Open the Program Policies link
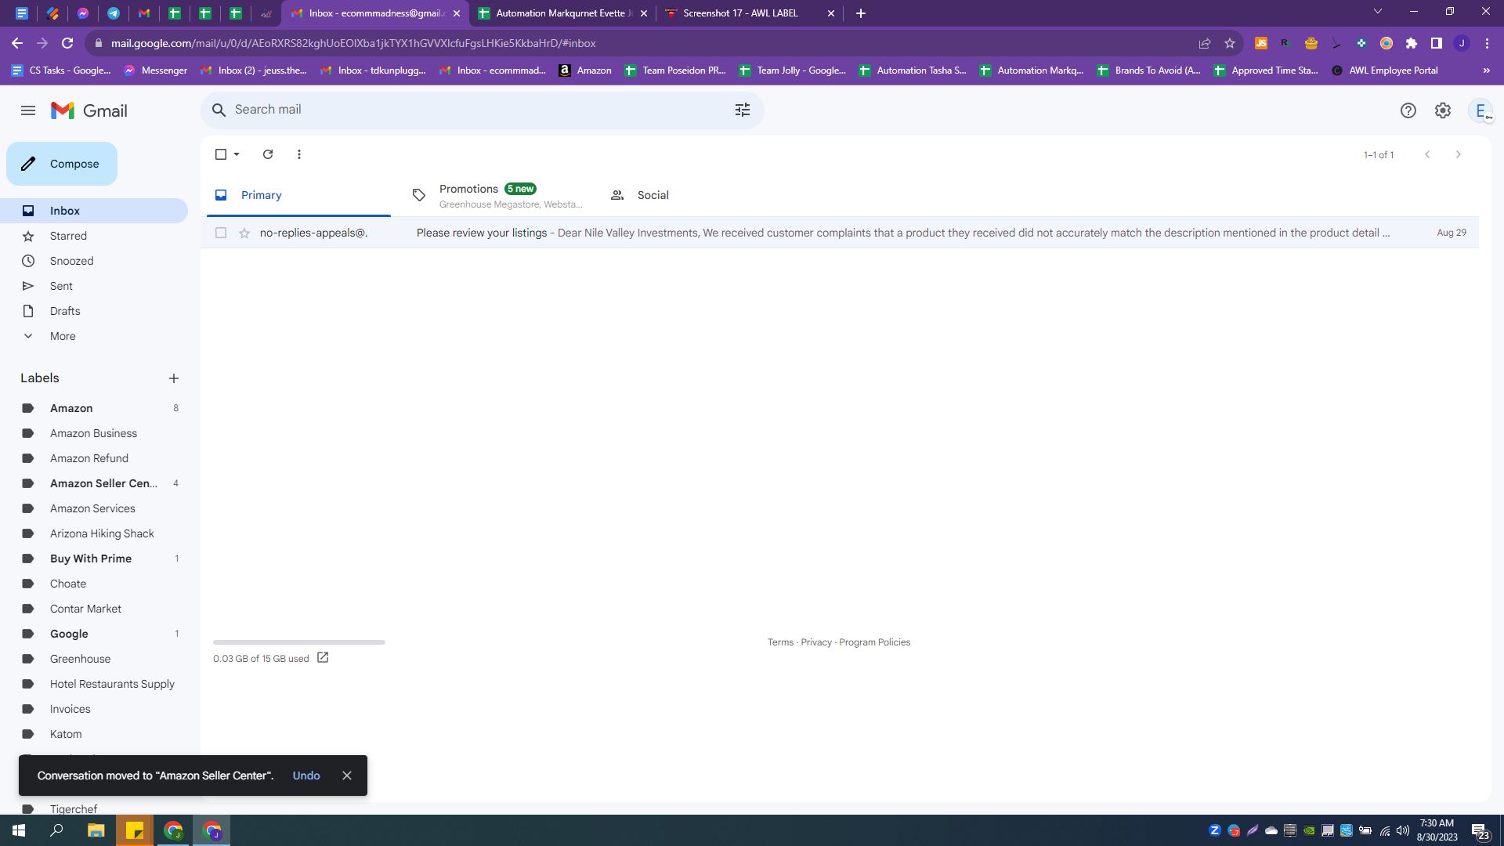 click(875, 642)
